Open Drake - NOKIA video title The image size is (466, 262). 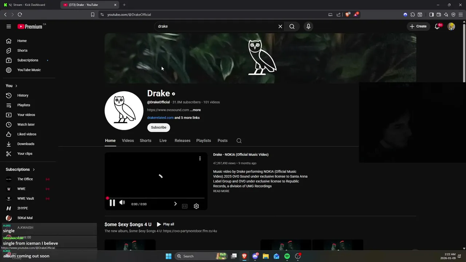click(241, 155)
